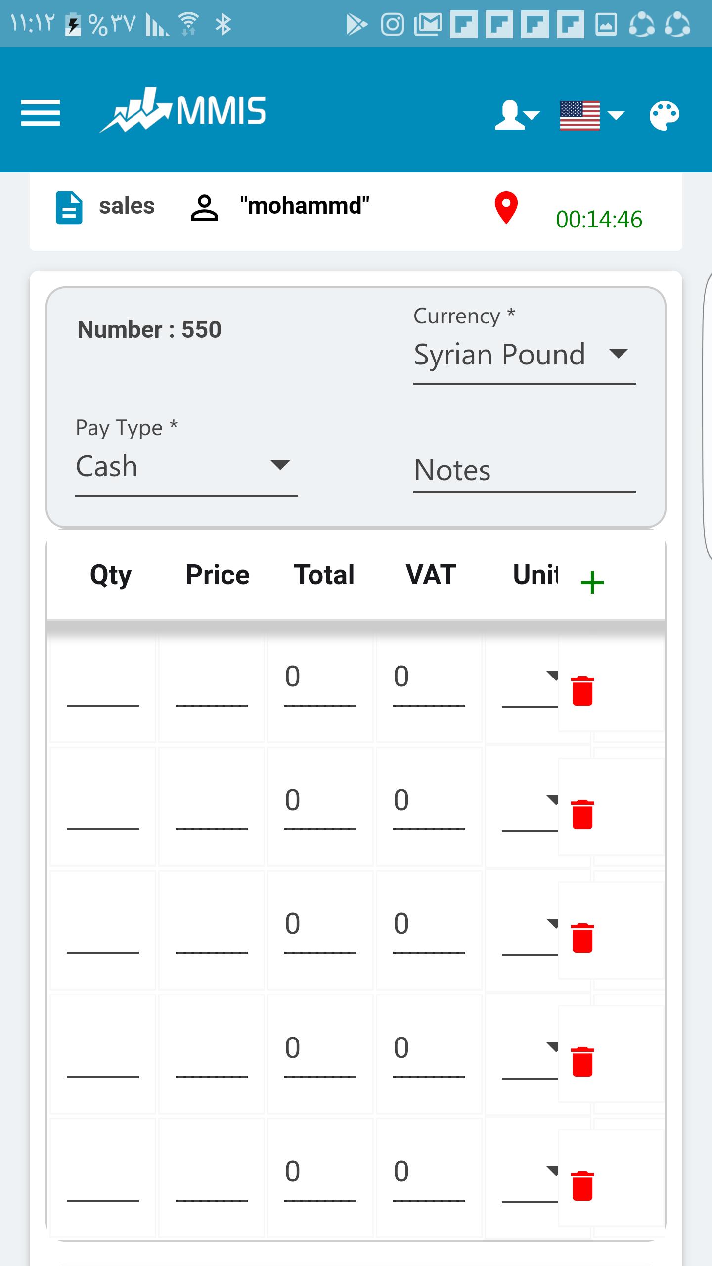Expand the Currency Syrian Pound dropdown
The height and width of the screenshot is (1266, 712).
point(525,355)
